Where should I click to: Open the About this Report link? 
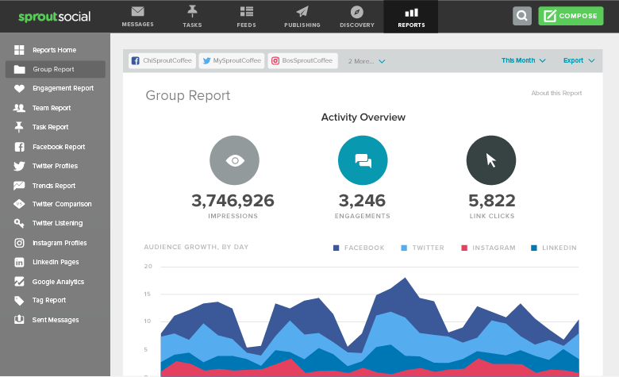point(556,94)
